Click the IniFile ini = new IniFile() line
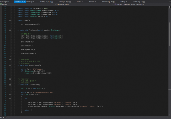The image size is (171, 119). click(33, 89)
